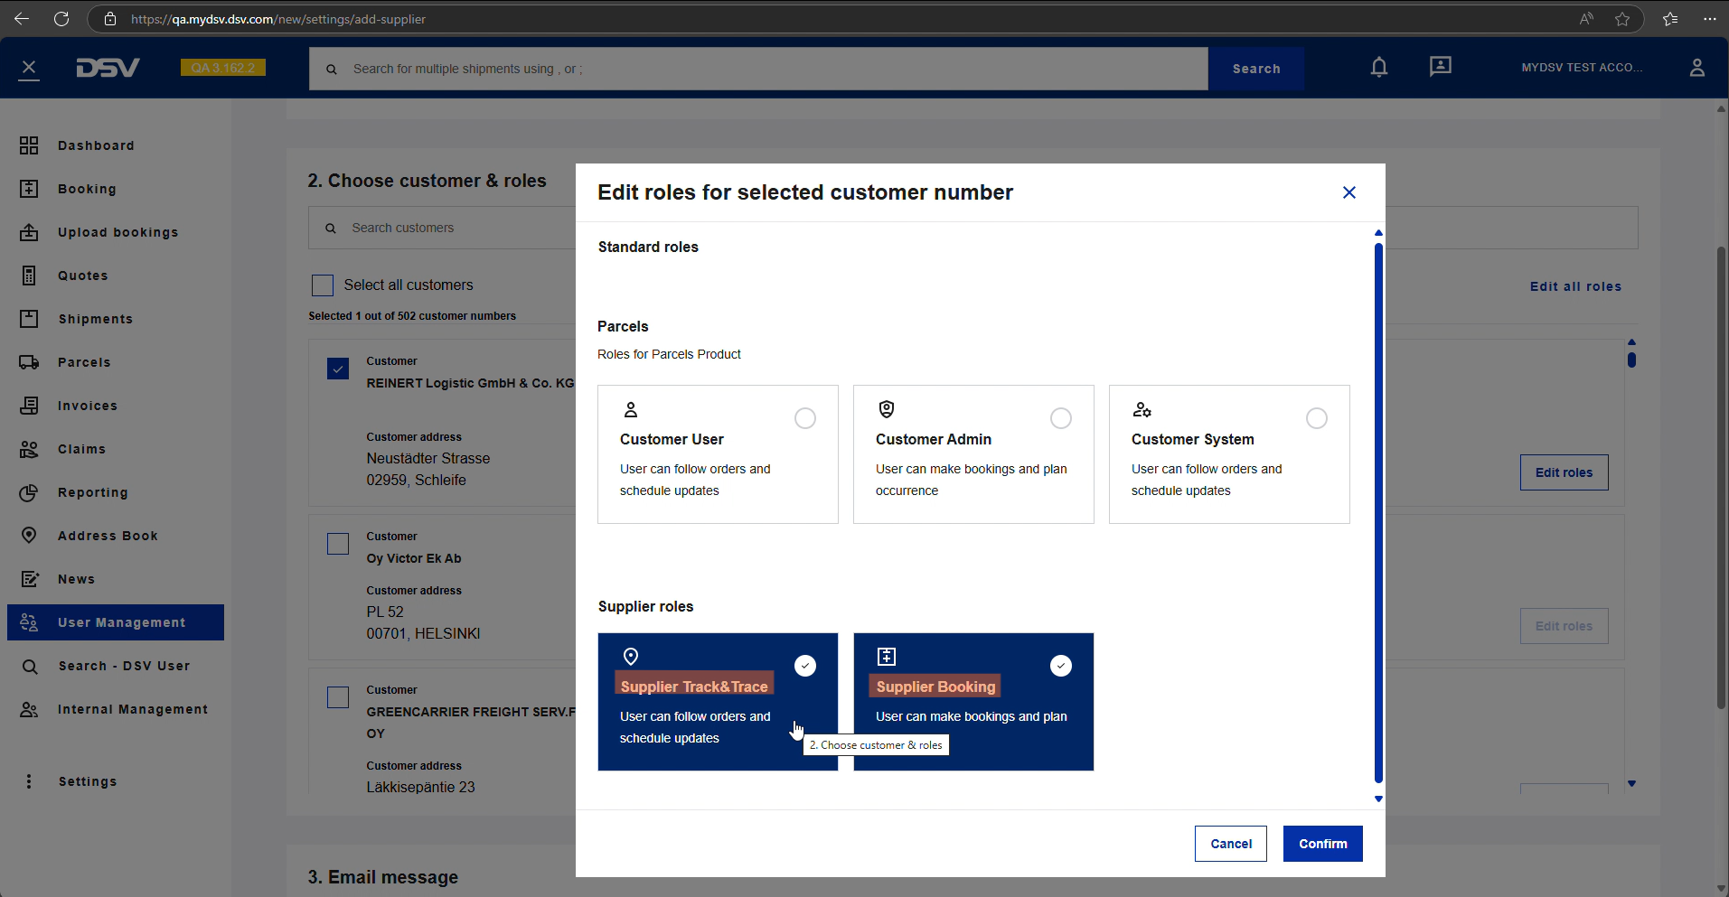Image resolution: width=1729 pixels, height=897 pixels.
Task: Click the DSV logo
Action: 108,68
